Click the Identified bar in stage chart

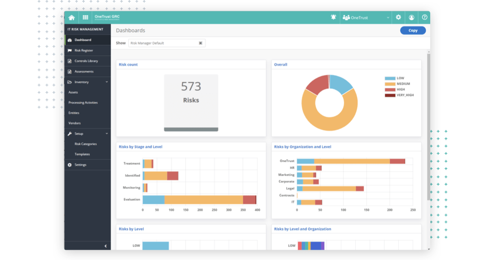coord(160,176)
